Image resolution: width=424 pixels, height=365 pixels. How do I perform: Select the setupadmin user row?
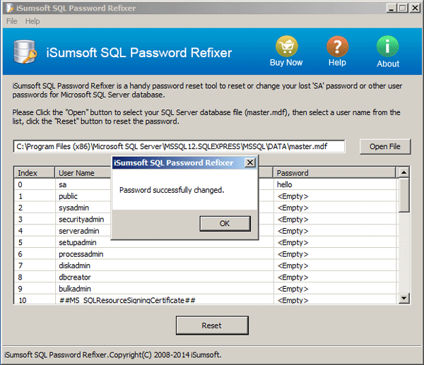click(206, 243)
